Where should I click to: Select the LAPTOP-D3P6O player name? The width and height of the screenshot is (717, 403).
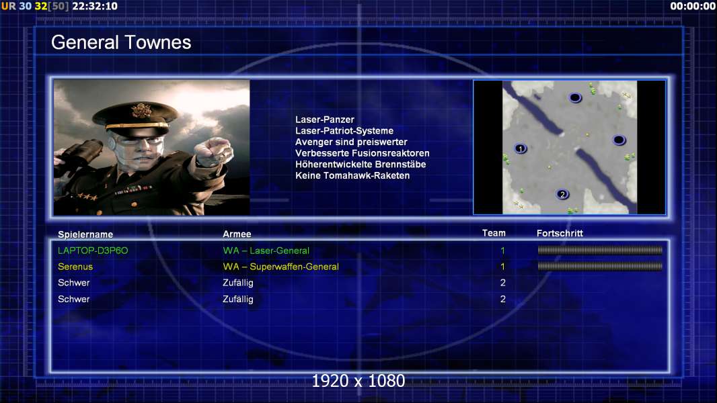coord(93,251)
